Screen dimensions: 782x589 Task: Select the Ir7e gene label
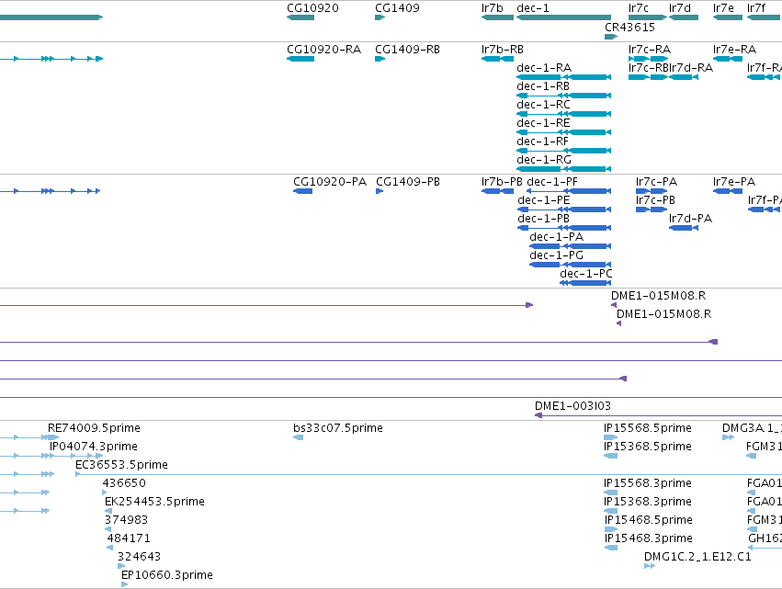pyautogui.click(x=723, y=8)
